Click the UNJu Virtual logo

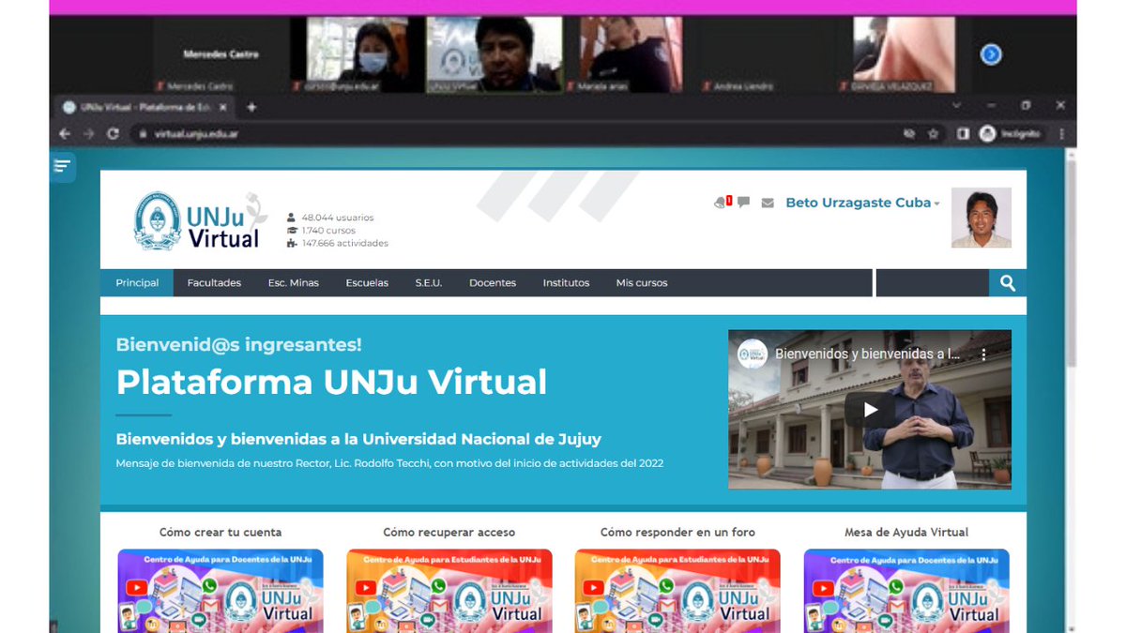(x=199, y=221)
